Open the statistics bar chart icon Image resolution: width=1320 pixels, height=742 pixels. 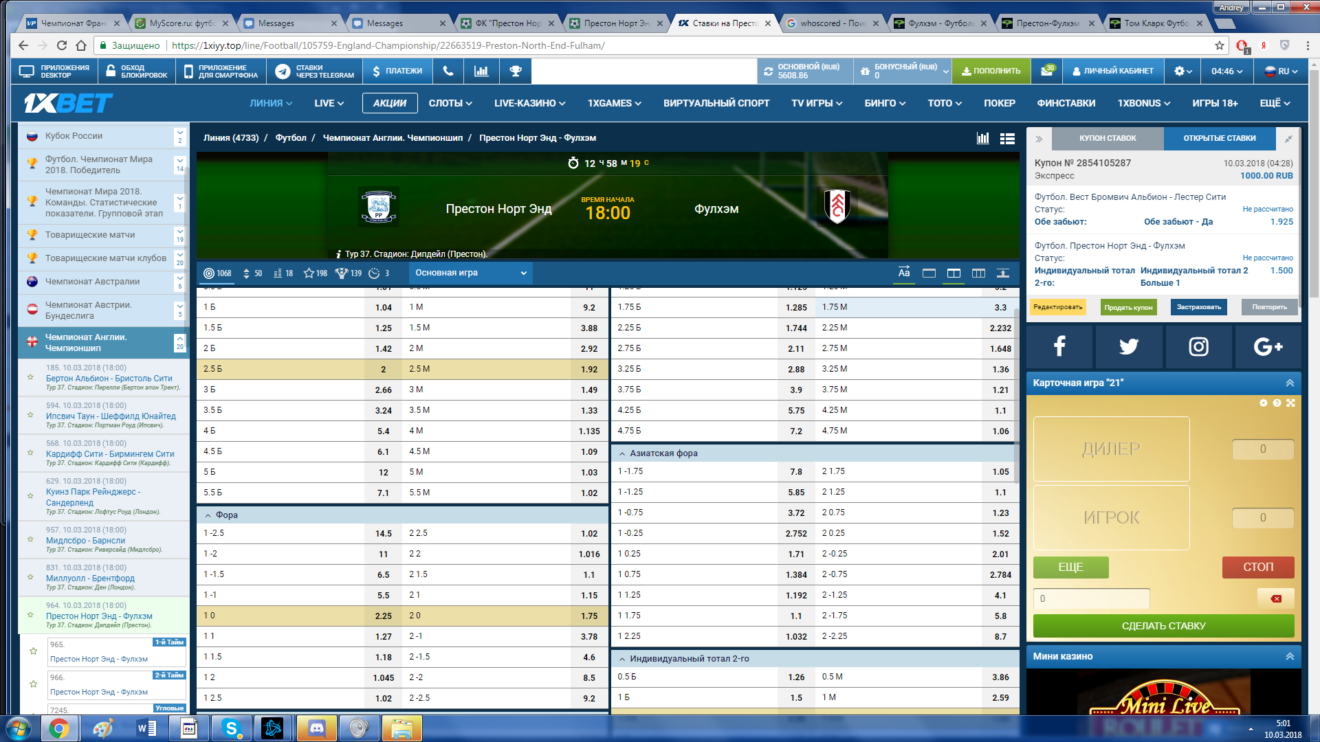(481, 71)
